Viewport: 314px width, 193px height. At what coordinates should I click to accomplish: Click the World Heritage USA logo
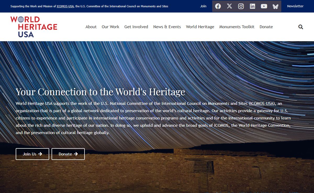pos(34,27)
